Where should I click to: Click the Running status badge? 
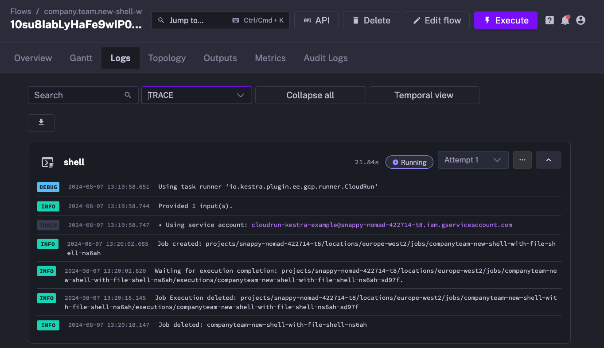pyautogui.click(x=409, y=162)
